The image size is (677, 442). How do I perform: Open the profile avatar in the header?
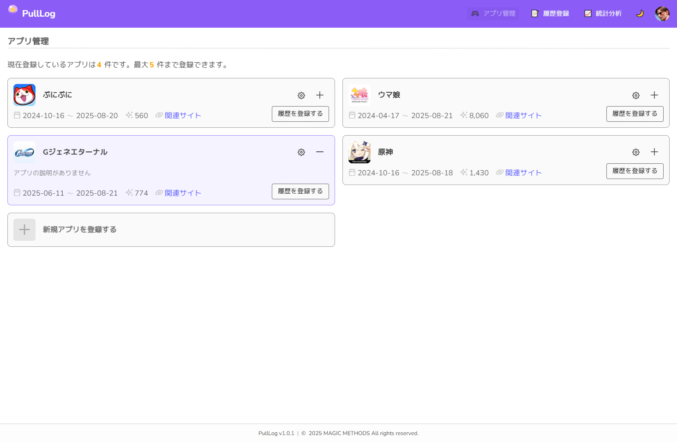pos(662,13)
